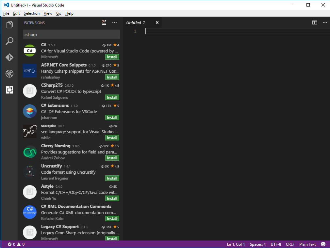Change file encoding via UTF-8
The height and width of the screenshot is (248, 330).
tap(276, 244)
